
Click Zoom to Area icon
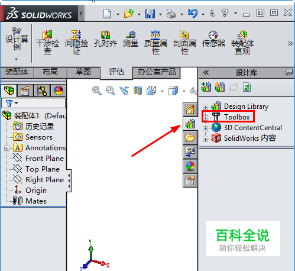click(x=110, y=91)
